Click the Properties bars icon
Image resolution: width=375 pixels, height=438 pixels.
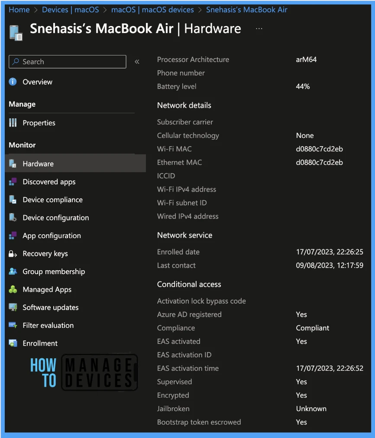point(13,123)
